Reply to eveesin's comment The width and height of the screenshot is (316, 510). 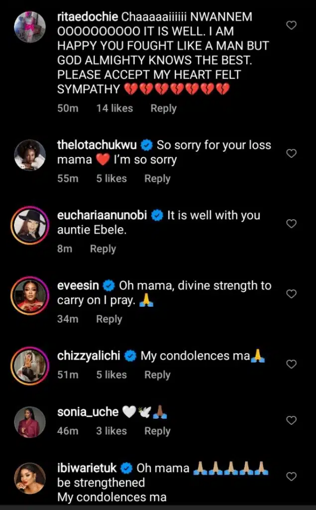109,319
